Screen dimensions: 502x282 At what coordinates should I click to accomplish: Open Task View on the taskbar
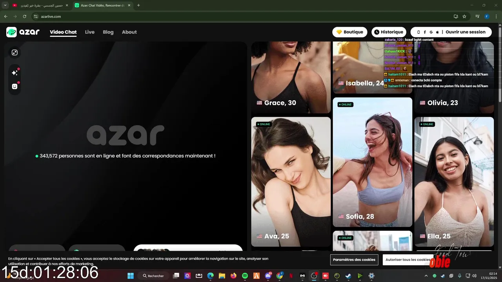coord(176,276)
